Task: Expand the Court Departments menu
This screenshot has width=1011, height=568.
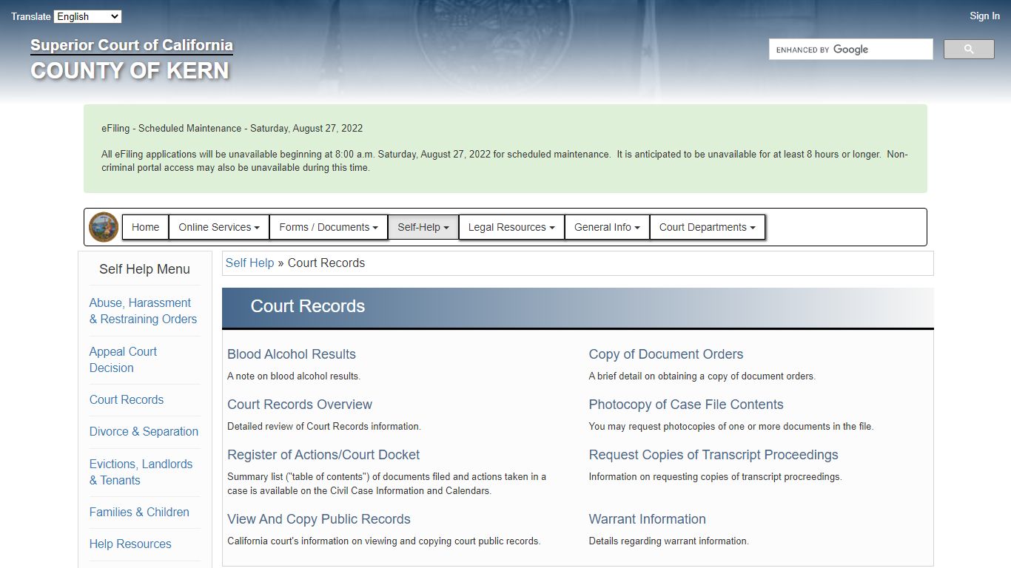Action: (x=707, y=227)
